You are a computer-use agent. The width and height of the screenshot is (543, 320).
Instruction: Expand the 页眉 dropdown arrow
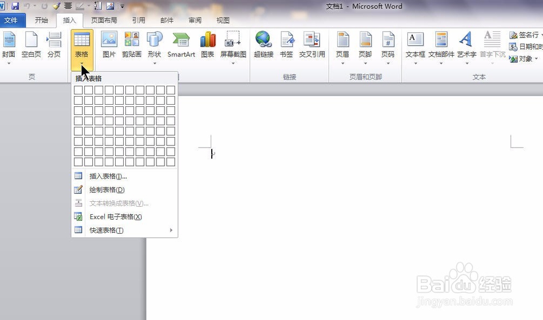coord(343,63)
